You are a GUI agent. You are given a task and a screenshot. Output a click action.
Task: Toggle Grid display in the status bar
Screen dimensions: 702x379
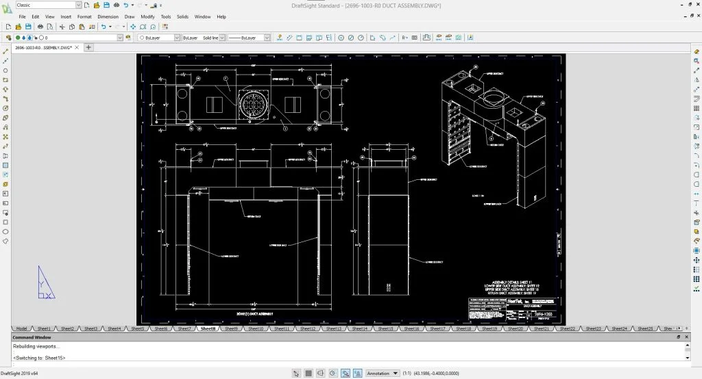308,374
